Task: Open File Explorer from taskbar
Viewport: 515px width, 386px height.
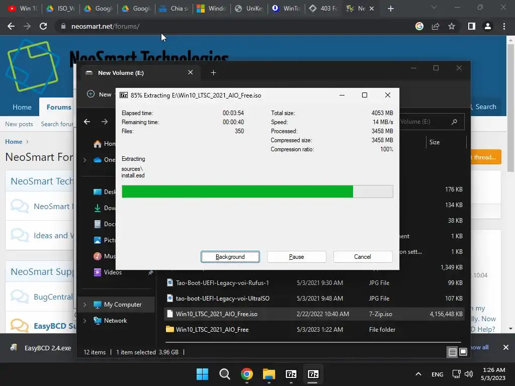Action: [x=269, y=374]
